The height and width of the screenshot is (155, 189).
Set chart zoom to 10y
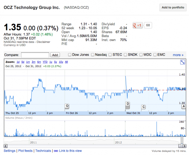(61, 62)
